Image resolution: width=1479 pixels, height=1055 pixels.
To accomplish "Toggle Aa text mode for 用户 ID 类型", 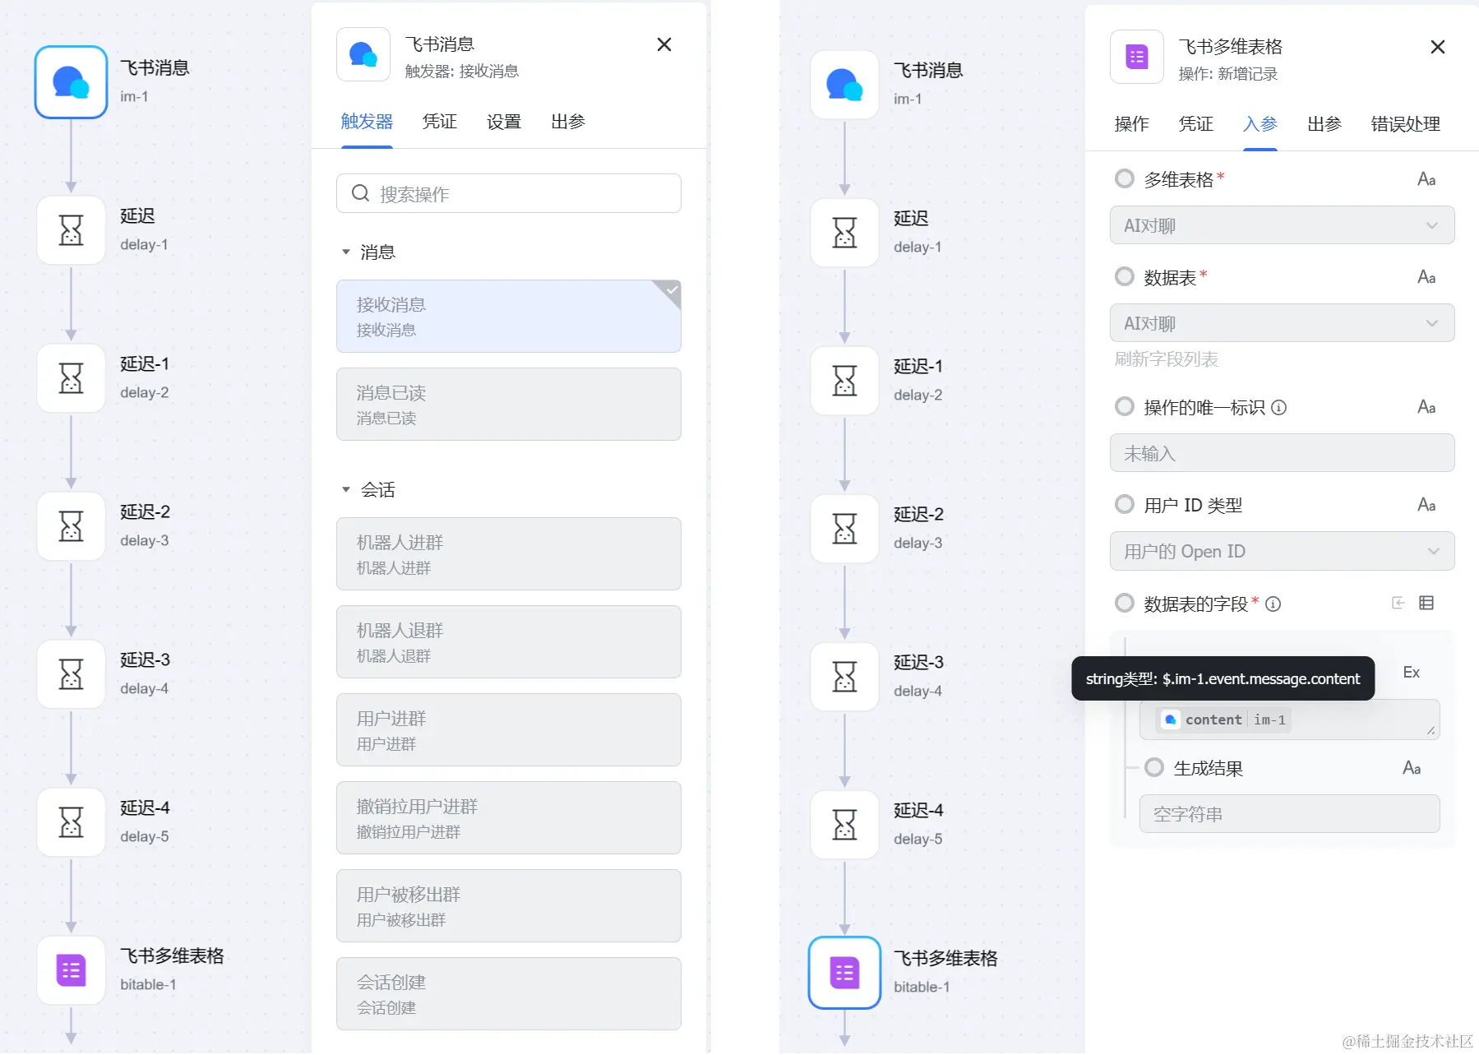I will (1426, 505).
